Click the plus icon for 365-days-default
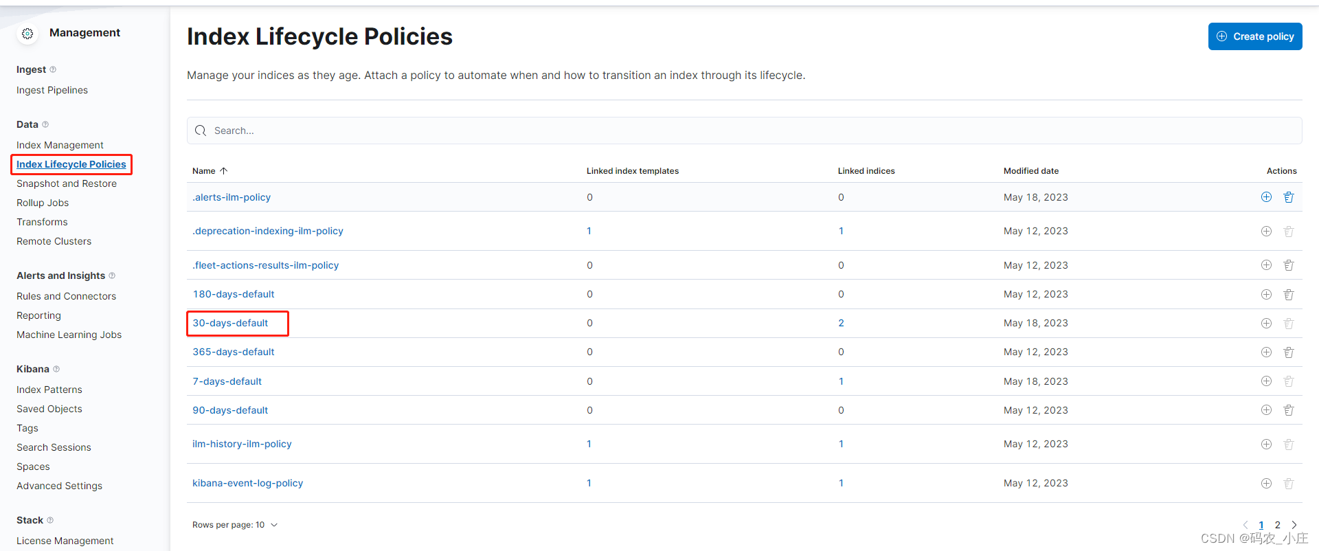Viewport: 1319px width, 551px height. (x=1266, y=352)
